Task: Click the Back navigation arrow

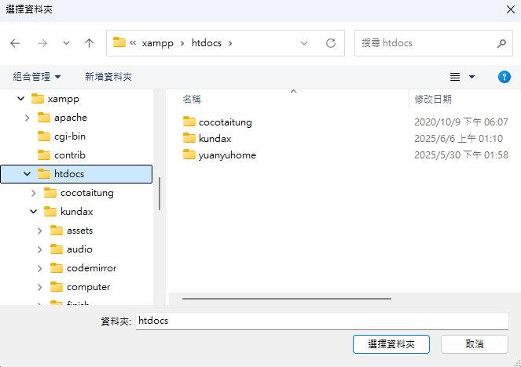Action: pyautogui.click(x=16, y=43)
